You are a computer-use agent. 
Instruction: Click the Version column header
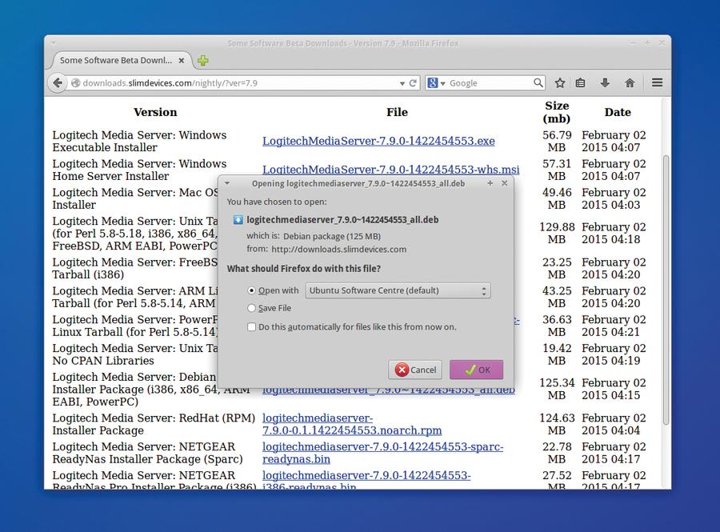click(155, 112)
